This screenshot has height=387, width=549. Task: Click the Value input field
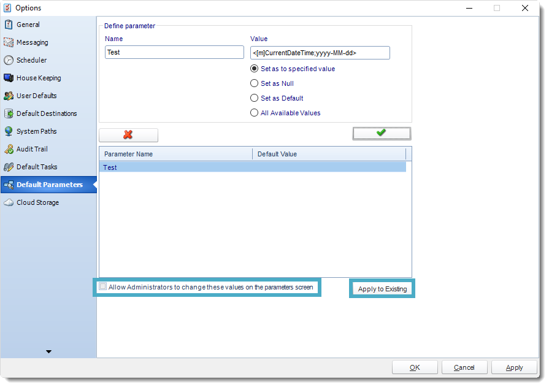coord(320,53)
